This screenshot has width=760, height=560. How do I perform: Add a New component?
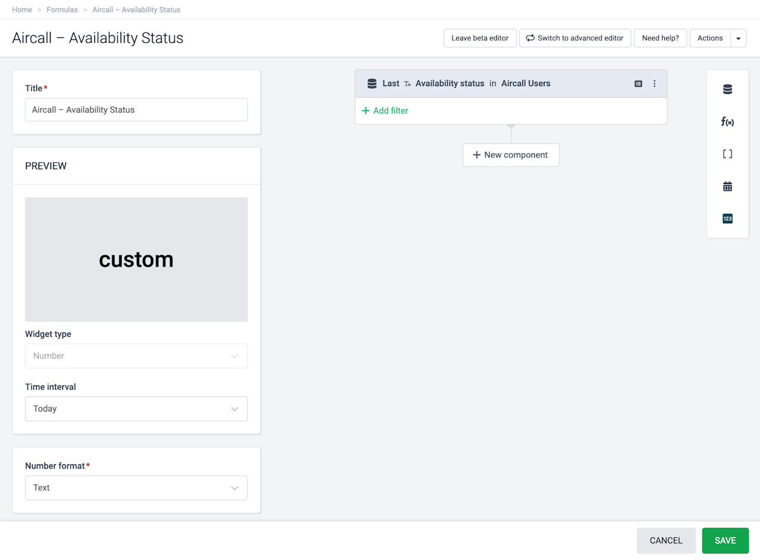[x=511, y=155]
